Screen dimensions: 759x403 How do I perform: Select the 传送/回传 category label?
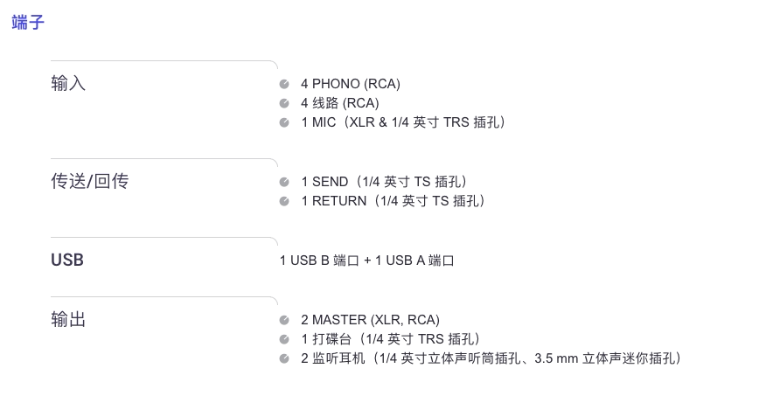pos(90,182)
